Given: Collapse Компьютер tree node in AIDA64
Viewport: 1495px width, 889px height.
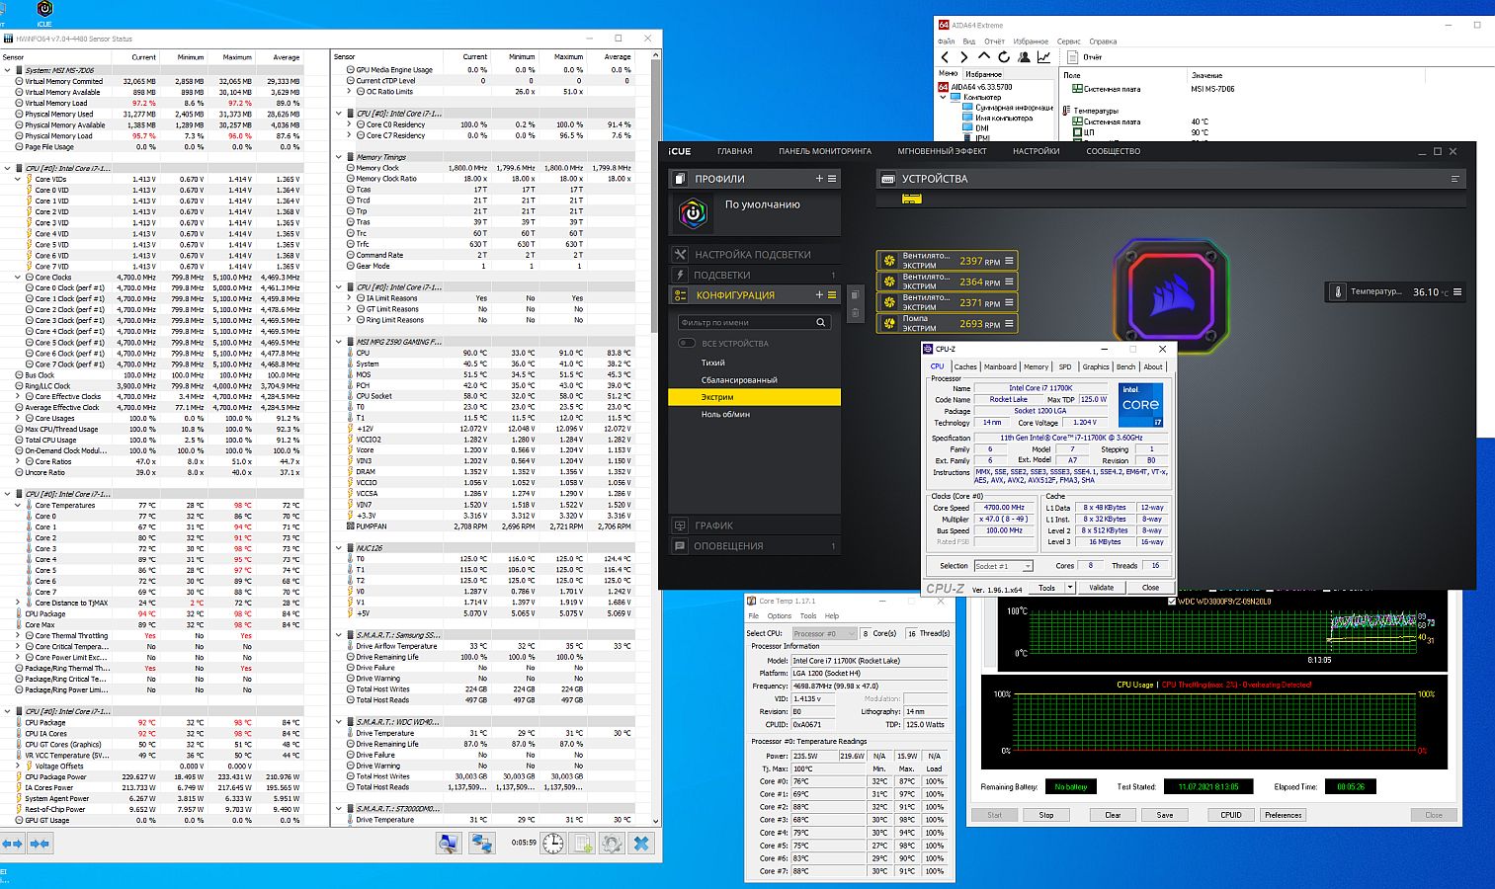Looking at the screenshot, I should 945,98.
